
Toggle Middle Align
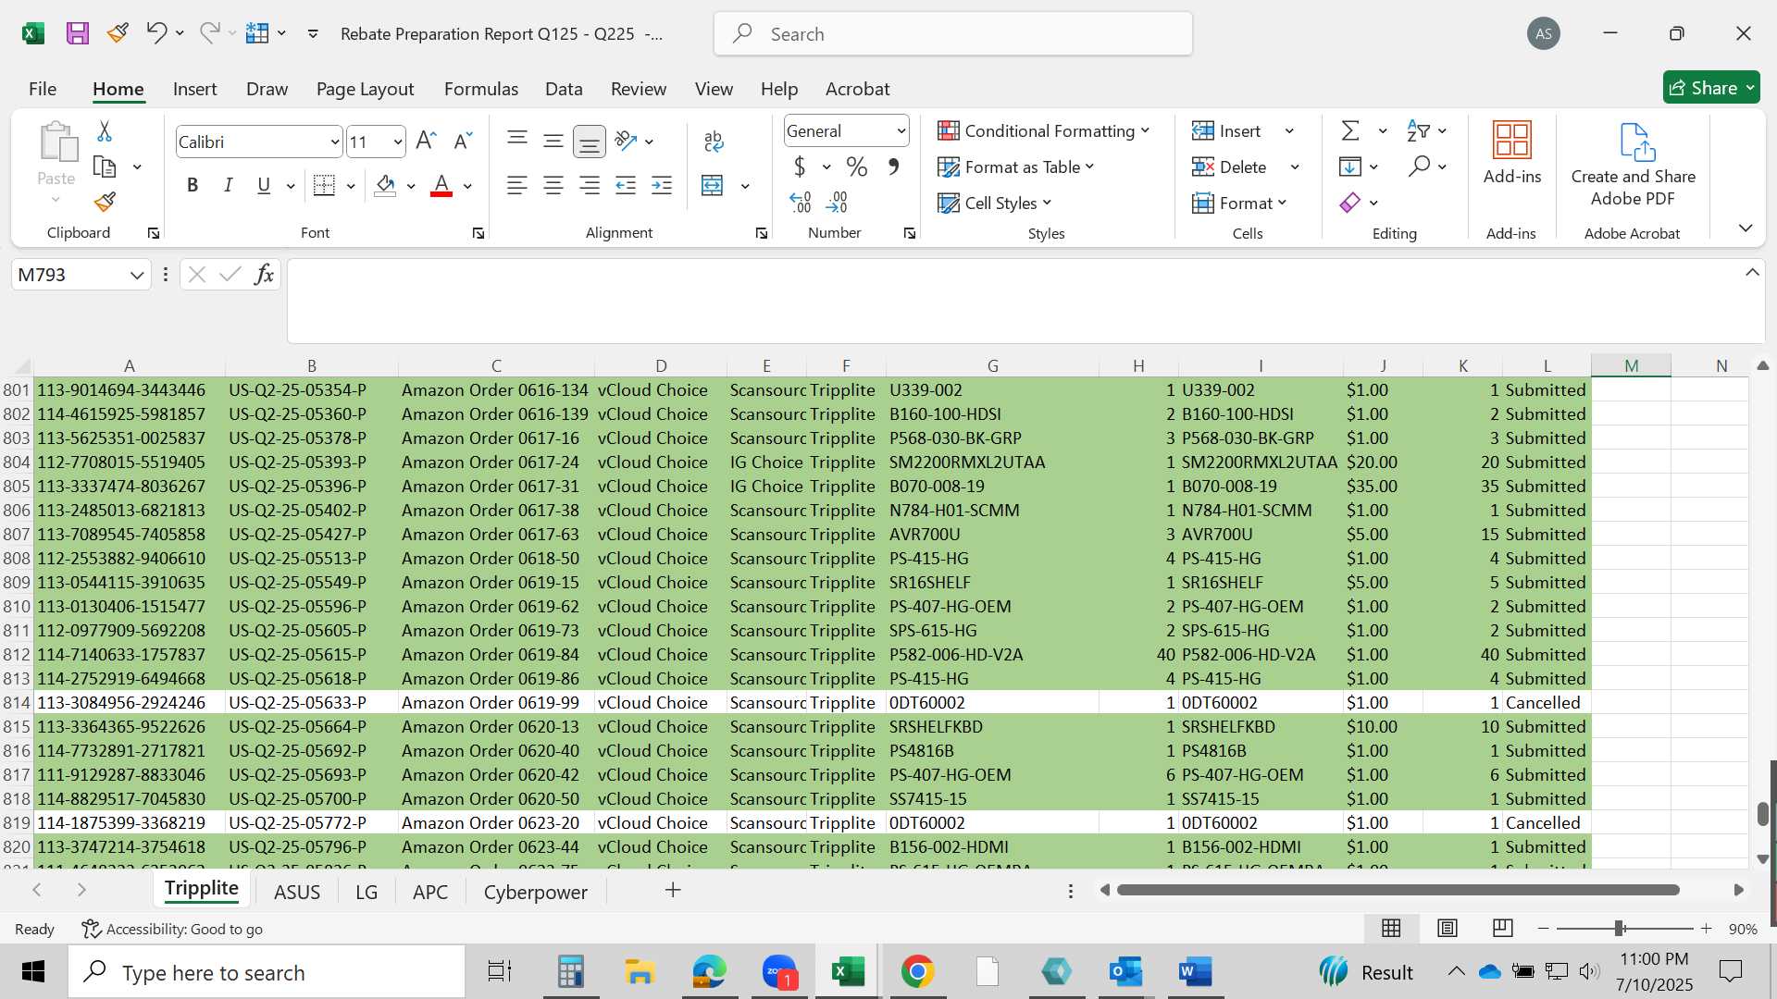pyautogui.click(x=553, y=141)
